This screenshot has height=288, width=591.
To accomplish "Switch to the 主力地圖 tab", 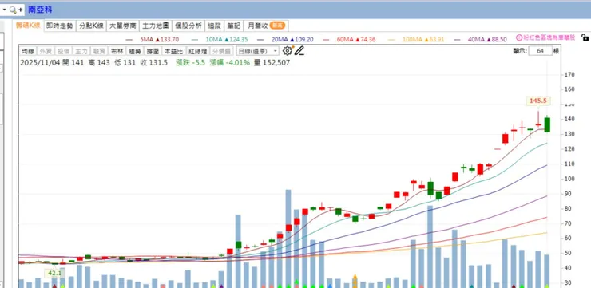I will pos(155,26).
